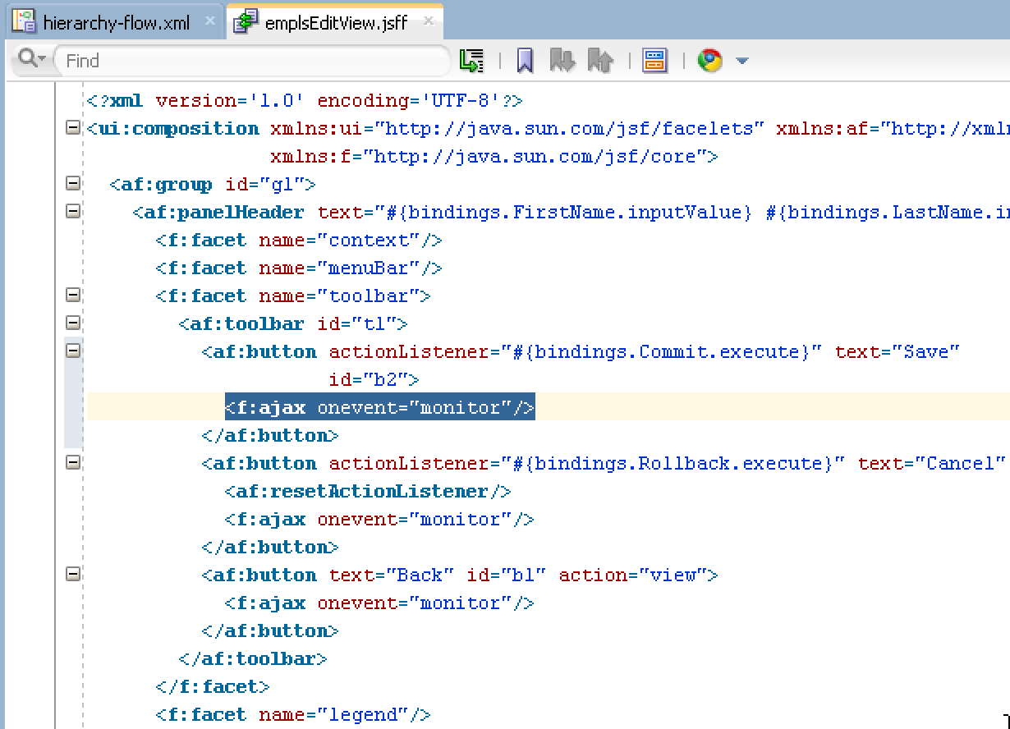Click the xmlns:f core namespace line

click(494, 157)
